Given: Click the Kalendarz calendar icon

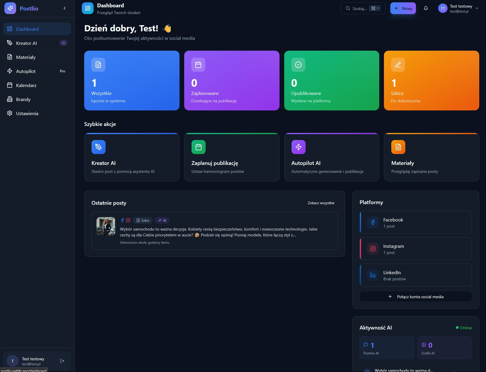Looking at the screenshot, I should click(10, 85).
